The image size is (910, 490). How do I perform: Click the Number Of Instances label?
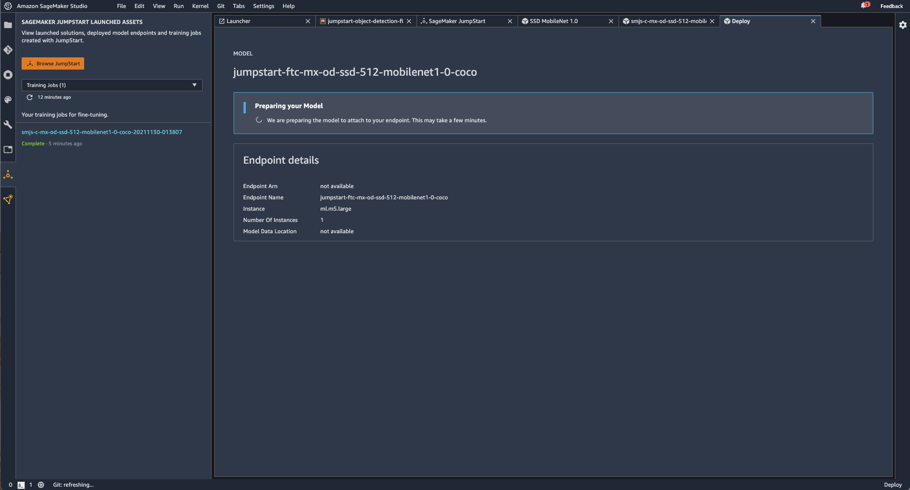[x=270, y=220]
